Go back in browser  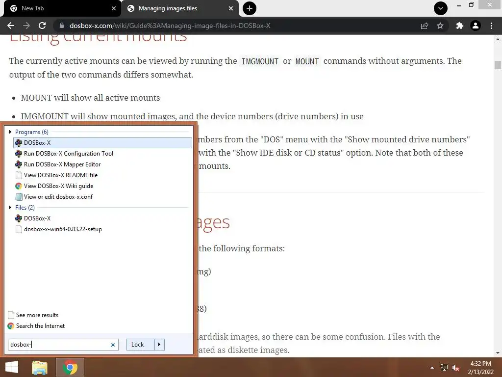(11, 26)
